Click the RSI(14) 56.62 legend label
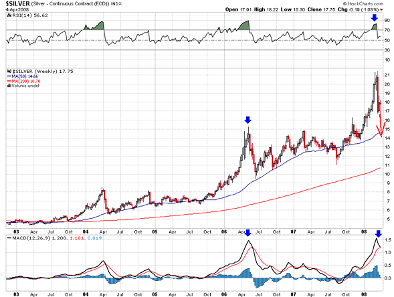Screen dimensions: 394x297 [30, 15]
